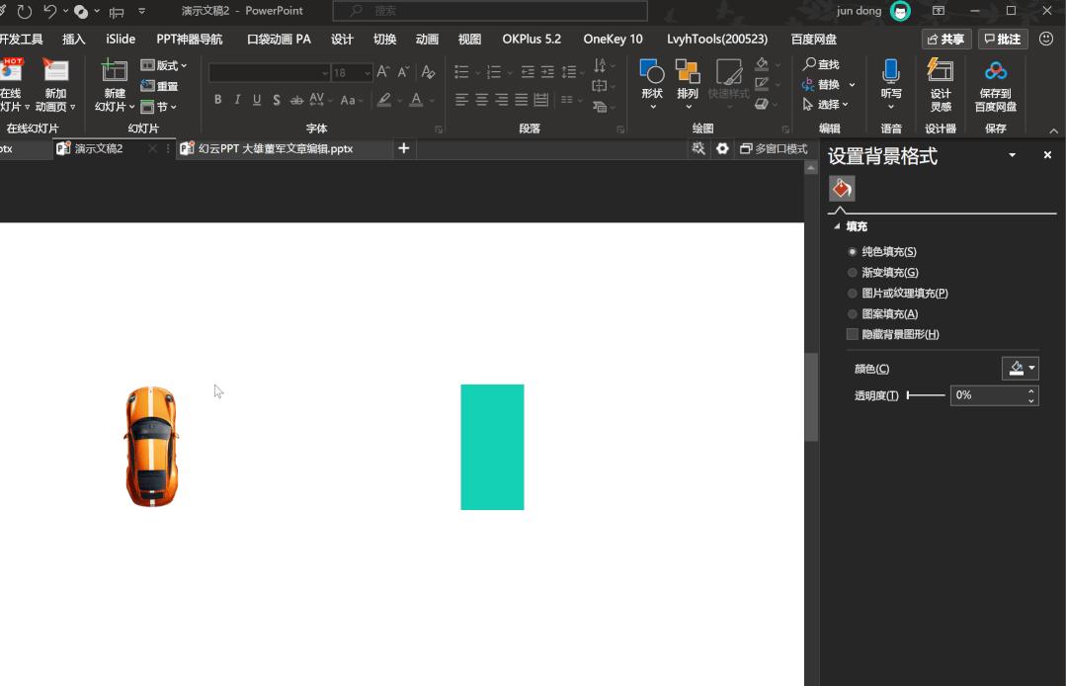
Task: Click the 设计灵感 designer icon
Action: [x=941, y=73]
